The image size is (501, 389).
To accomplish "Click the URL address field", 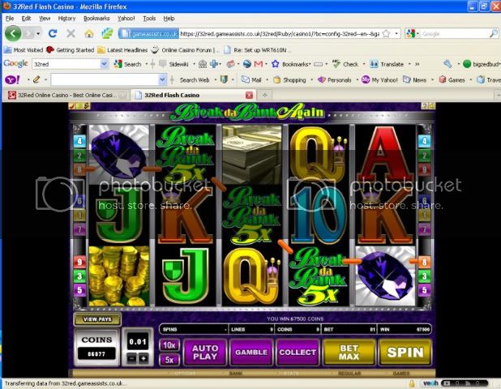I will (x=280, y=33).
